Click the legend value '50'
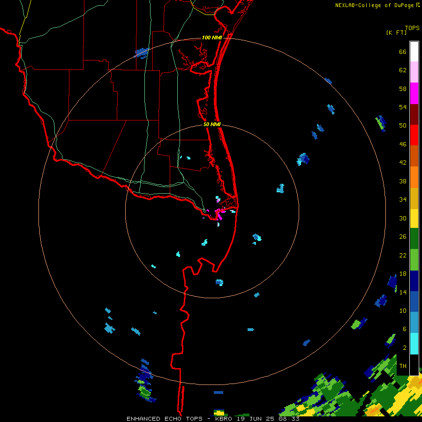 (x=403, y=126)
